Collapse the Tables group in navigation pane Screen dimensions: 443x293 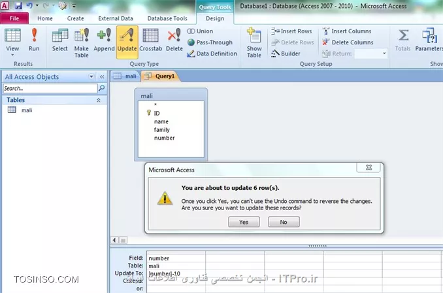pos(99,100)
